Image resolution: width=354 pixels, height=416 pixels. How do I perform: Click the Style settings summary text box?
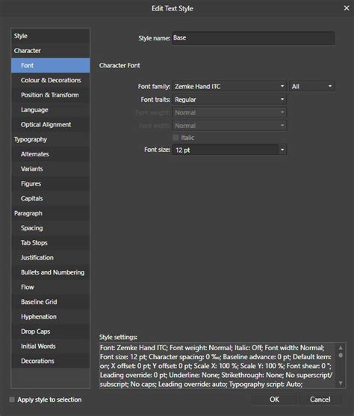217,366
